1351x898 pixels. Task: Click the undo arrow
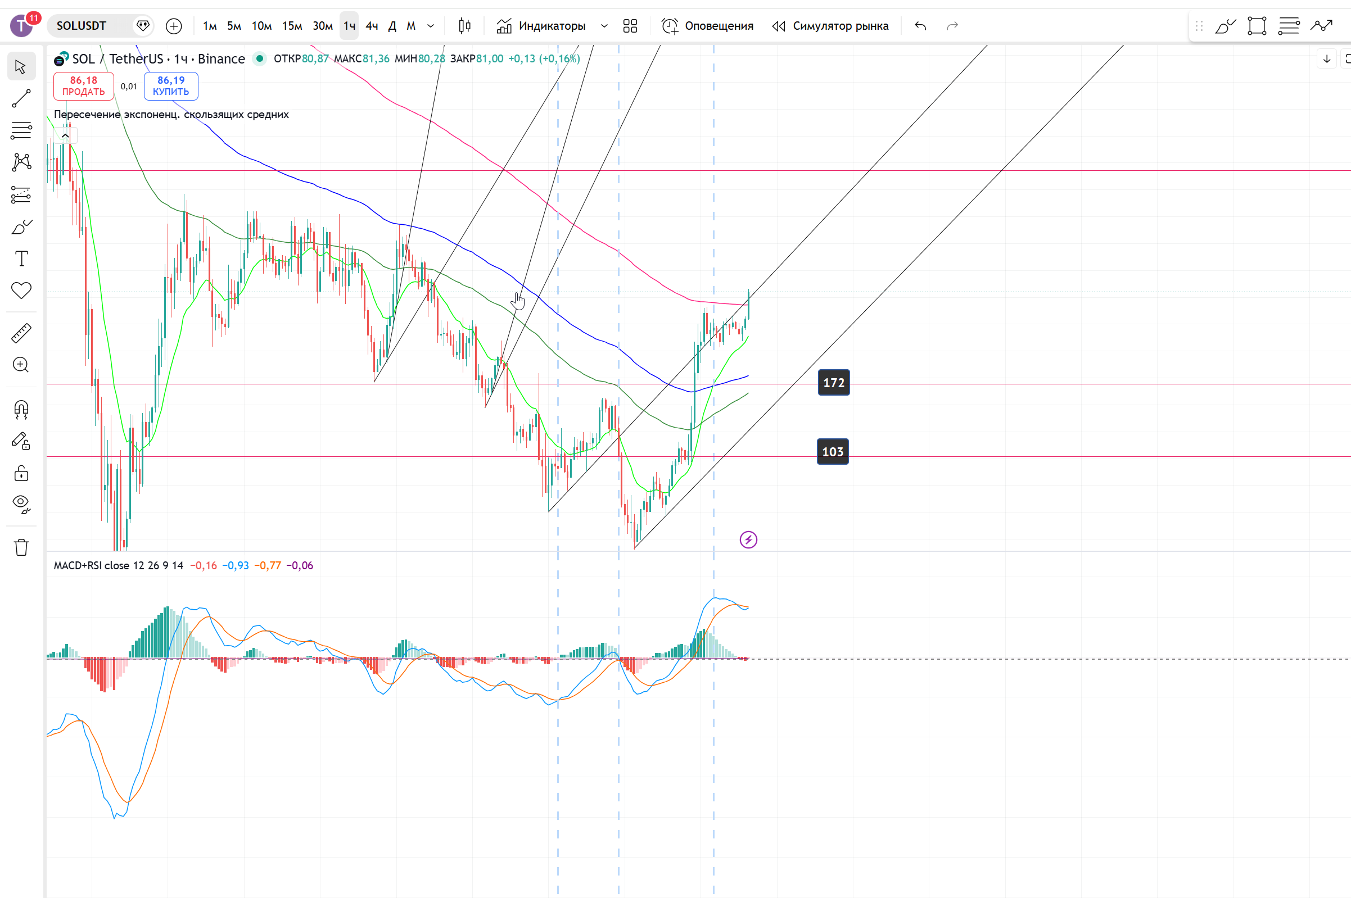coord(920,26)
